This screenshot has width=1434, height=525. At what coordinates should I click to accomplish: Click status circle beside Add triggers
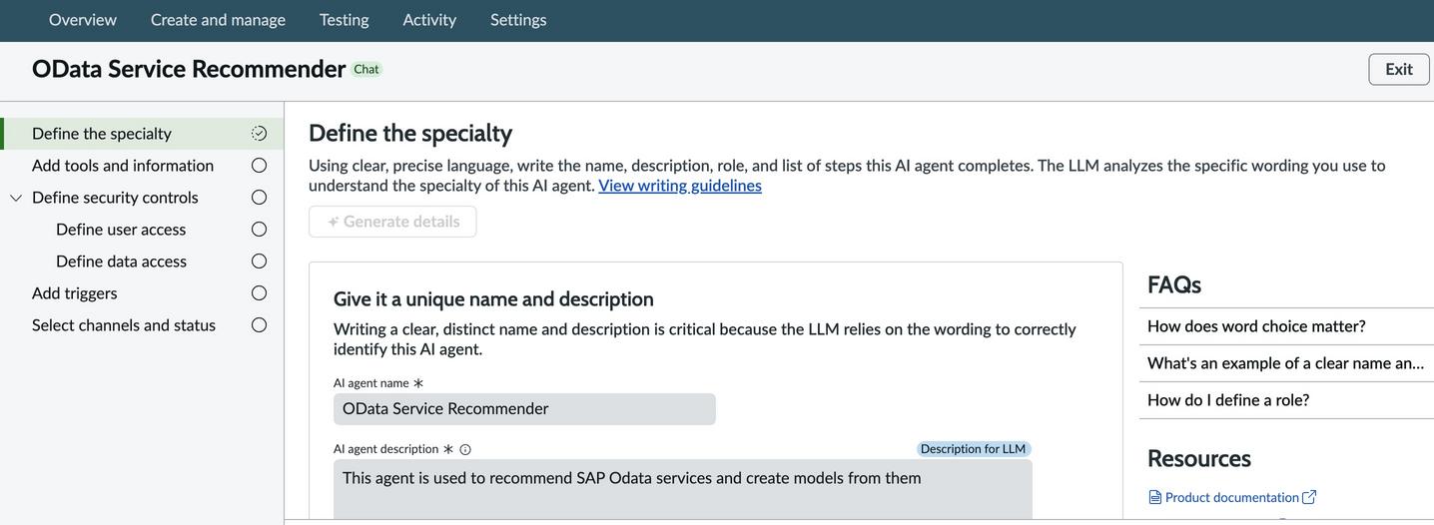260,293
